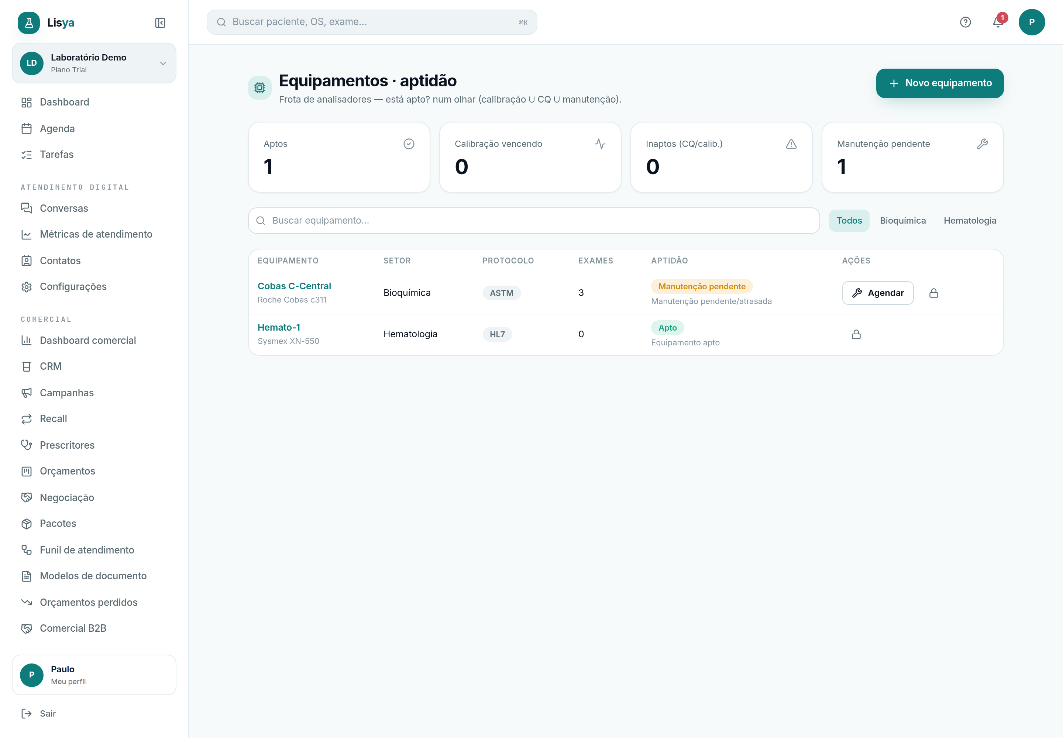Click the APTIDÃO column header
The height and width of the screenshot is (738, 1063).
[x=669, y=261]
